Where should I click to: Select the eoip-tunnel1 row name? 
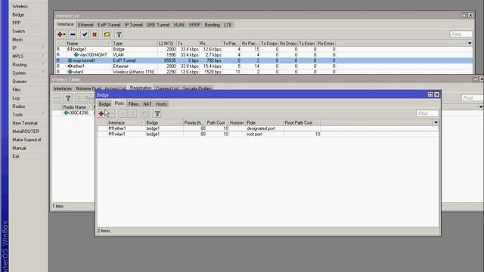[x=84, y=60]
